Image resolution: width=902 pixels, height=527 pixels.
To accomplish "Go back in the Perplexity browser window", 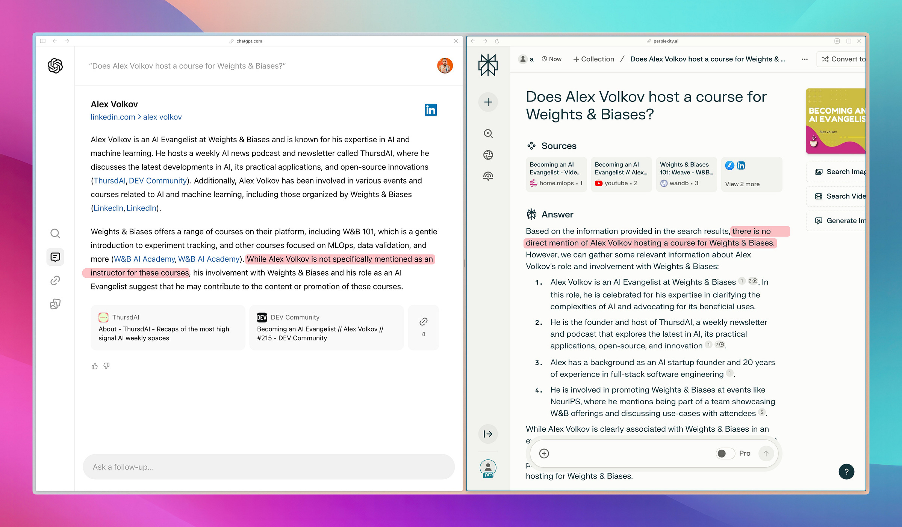I will pyautogui.click(x=473, y=41).
